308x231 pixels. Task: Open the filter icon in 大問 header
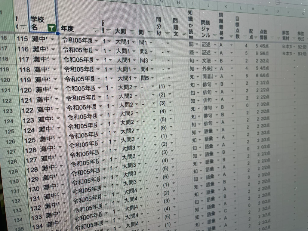133,32
